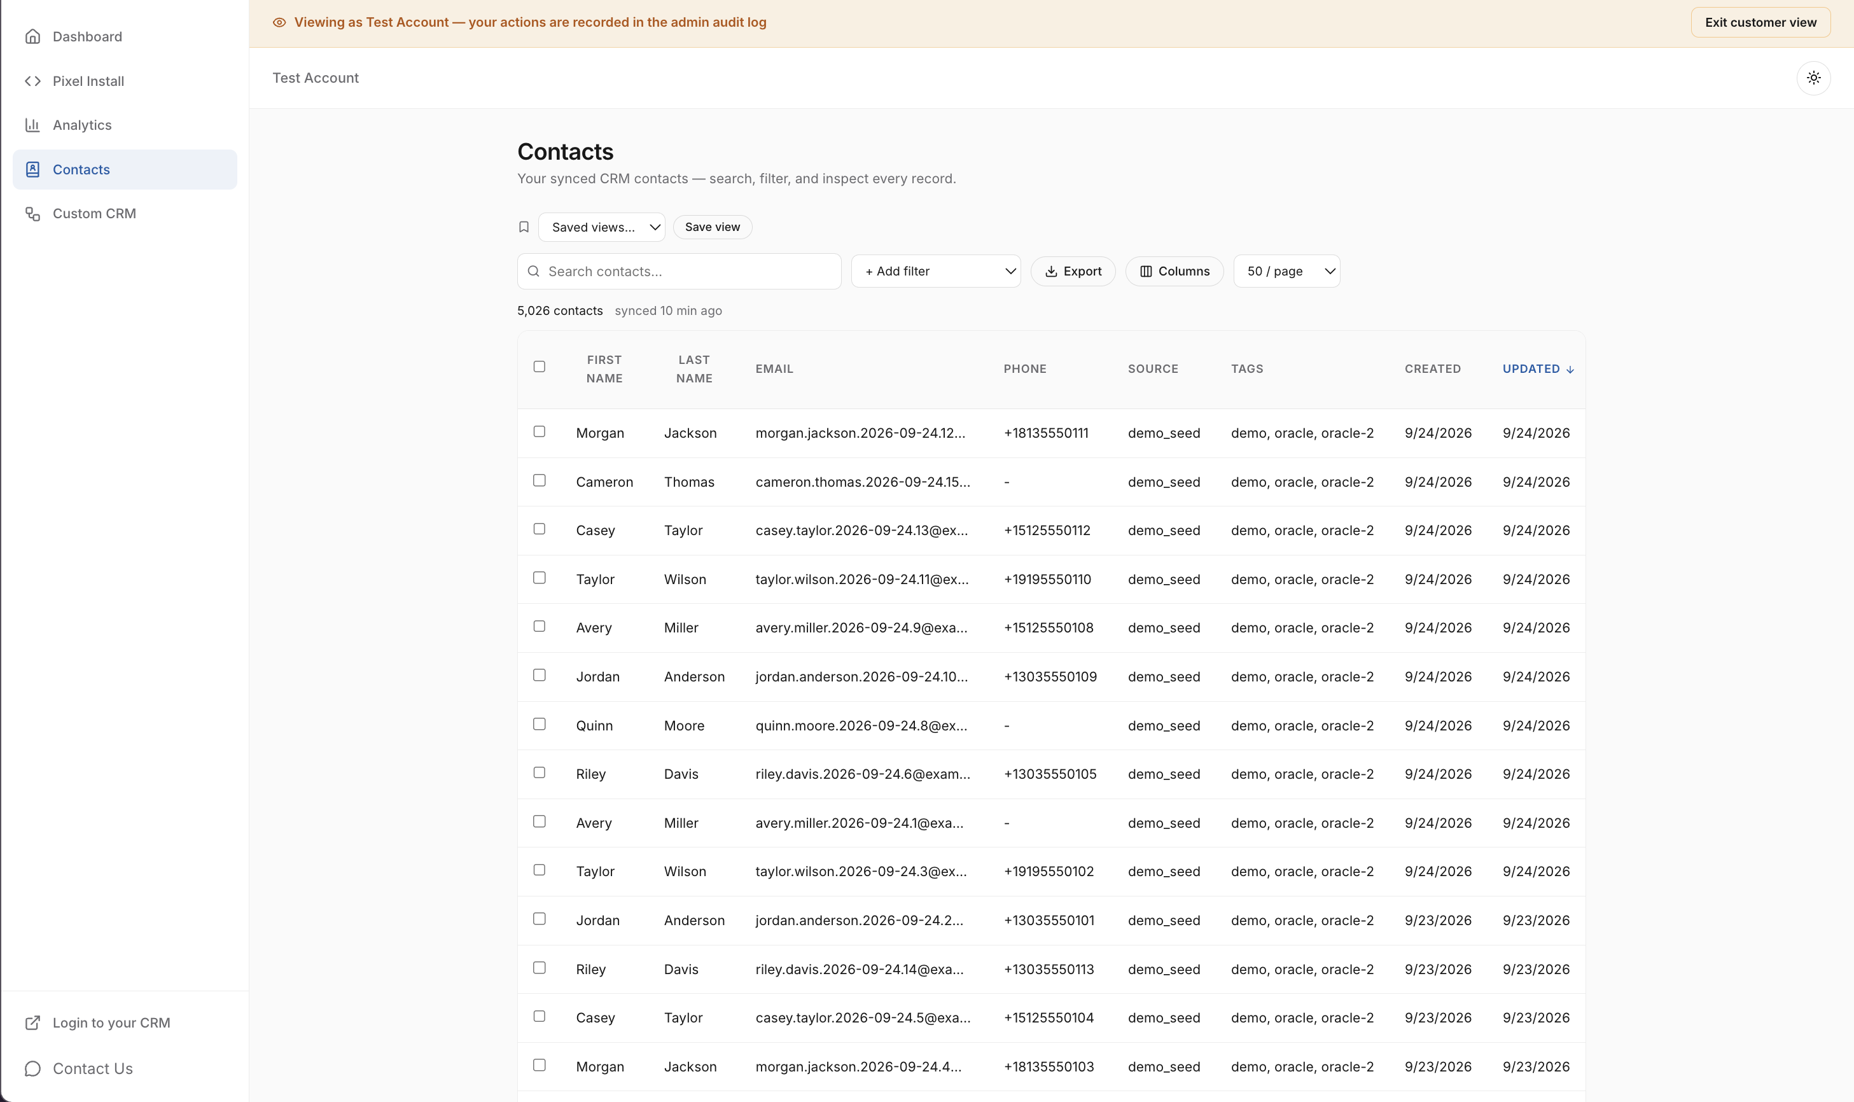Tick the Quinn Moore row checkbox

(x=540, y=724)
